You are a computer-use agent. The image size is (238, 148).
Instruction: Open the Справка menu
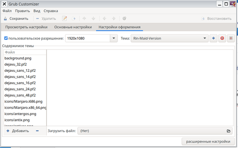coord(51,11)
